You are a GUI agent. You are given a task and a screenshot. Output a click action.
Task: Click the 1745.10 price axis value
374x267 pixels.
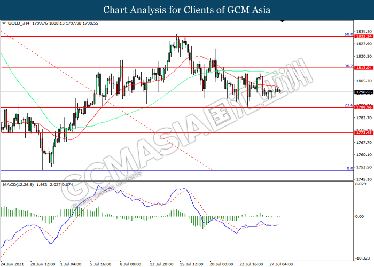(x=364, y=179)
